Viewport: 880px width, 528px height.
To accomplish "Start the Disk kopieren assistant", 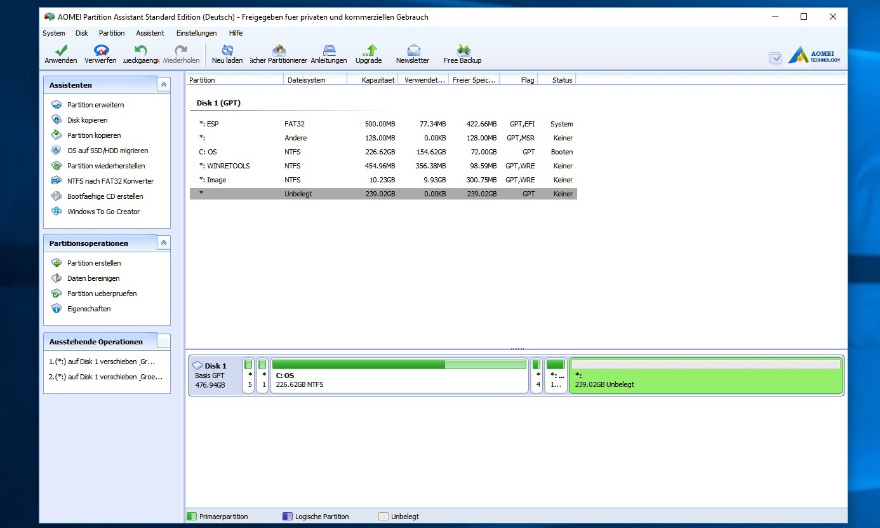I will (x=87, y=120).
